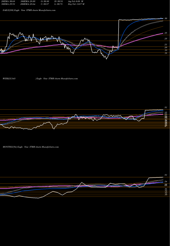The width and height of the screenshot is (170, 246).
Task: Click the 'Avg Vol' value text
Action: click(x=75, y=1)
